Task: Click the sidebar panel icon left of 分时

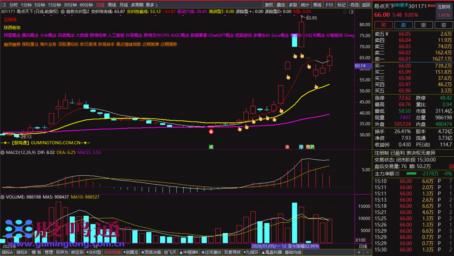Action: point(4,5)
